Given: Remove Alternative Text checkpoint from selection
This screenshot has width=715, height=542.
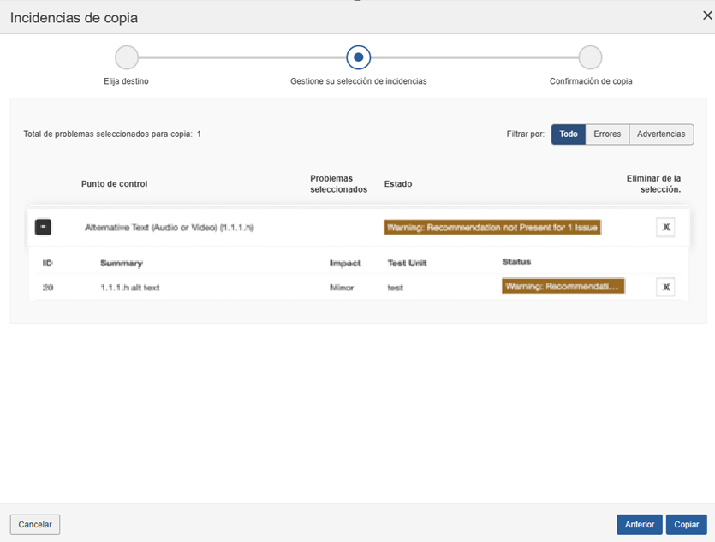Looking at the screenshot, I should 665,227.
